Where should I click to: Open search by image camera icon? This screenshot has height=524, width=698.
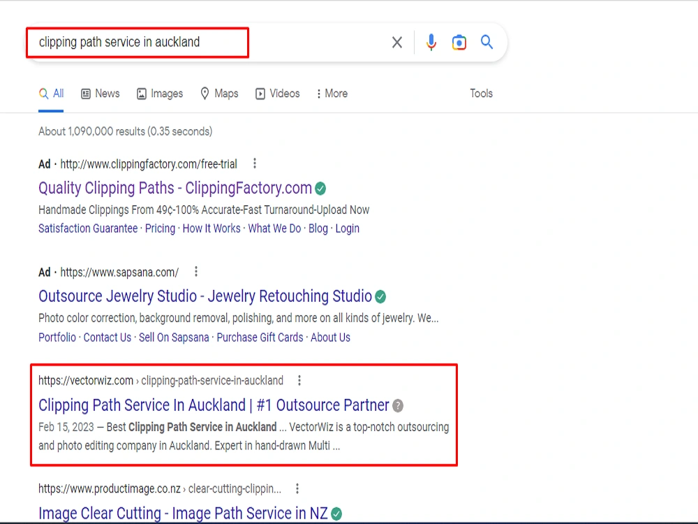click(459, 43)
